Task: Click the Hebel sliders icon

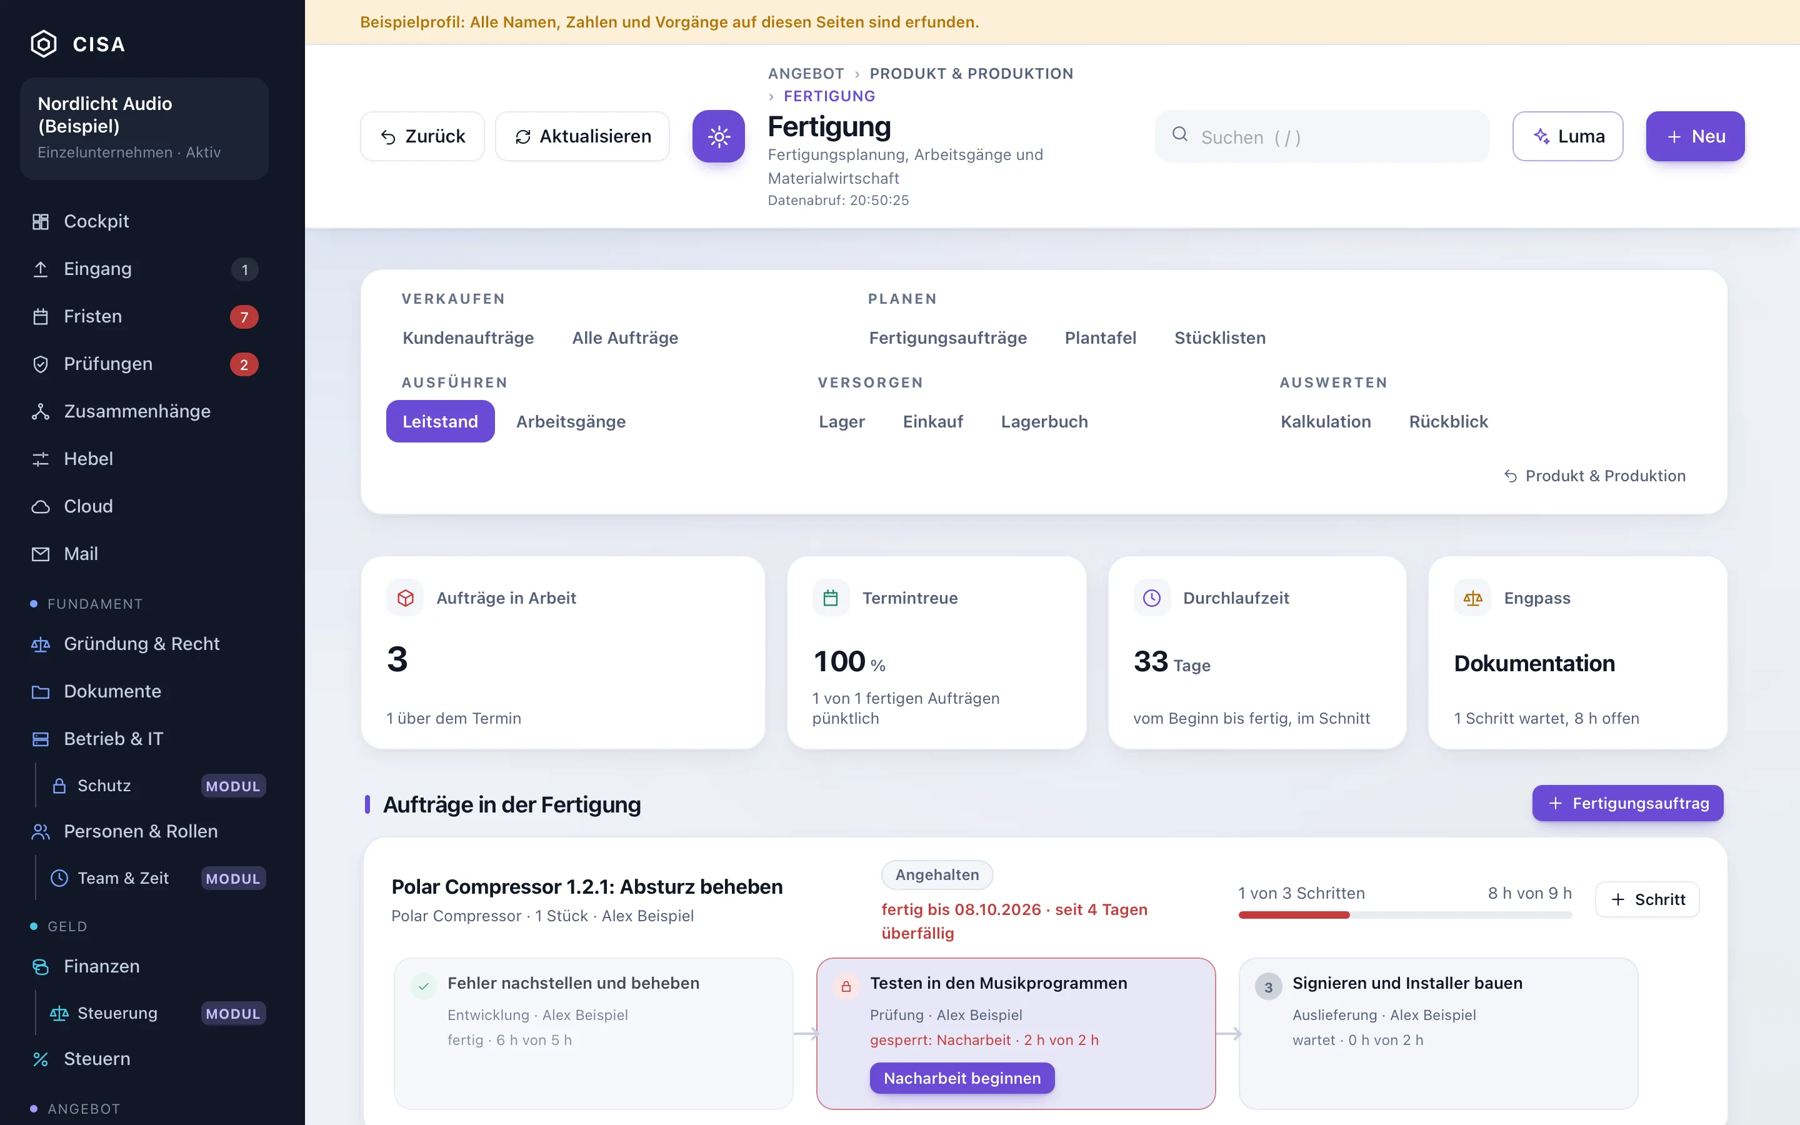Action: pos(41,459)
